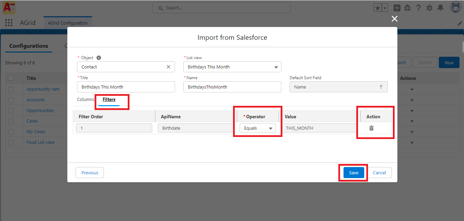
Task: Open the App Launcher grid icon
Action: click(9, 23)
